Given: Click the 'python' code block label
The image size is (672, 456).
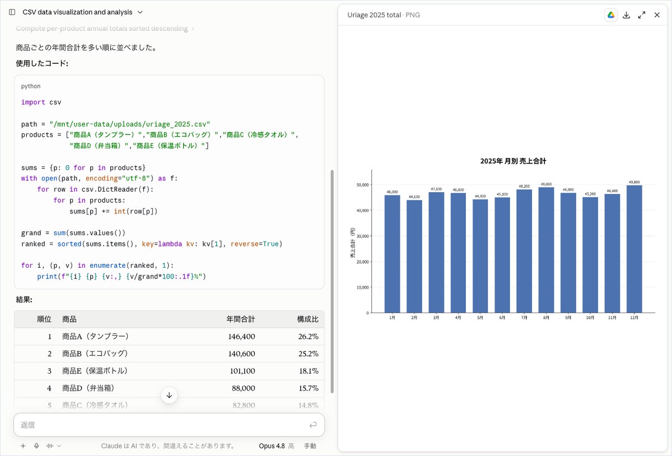Looking at the screenshot, I should 31,86.
